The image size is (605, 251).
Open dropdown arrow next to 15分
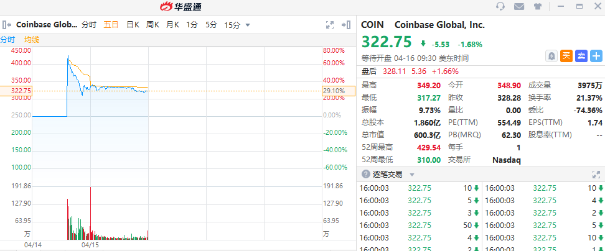click(x=248, y=25)
